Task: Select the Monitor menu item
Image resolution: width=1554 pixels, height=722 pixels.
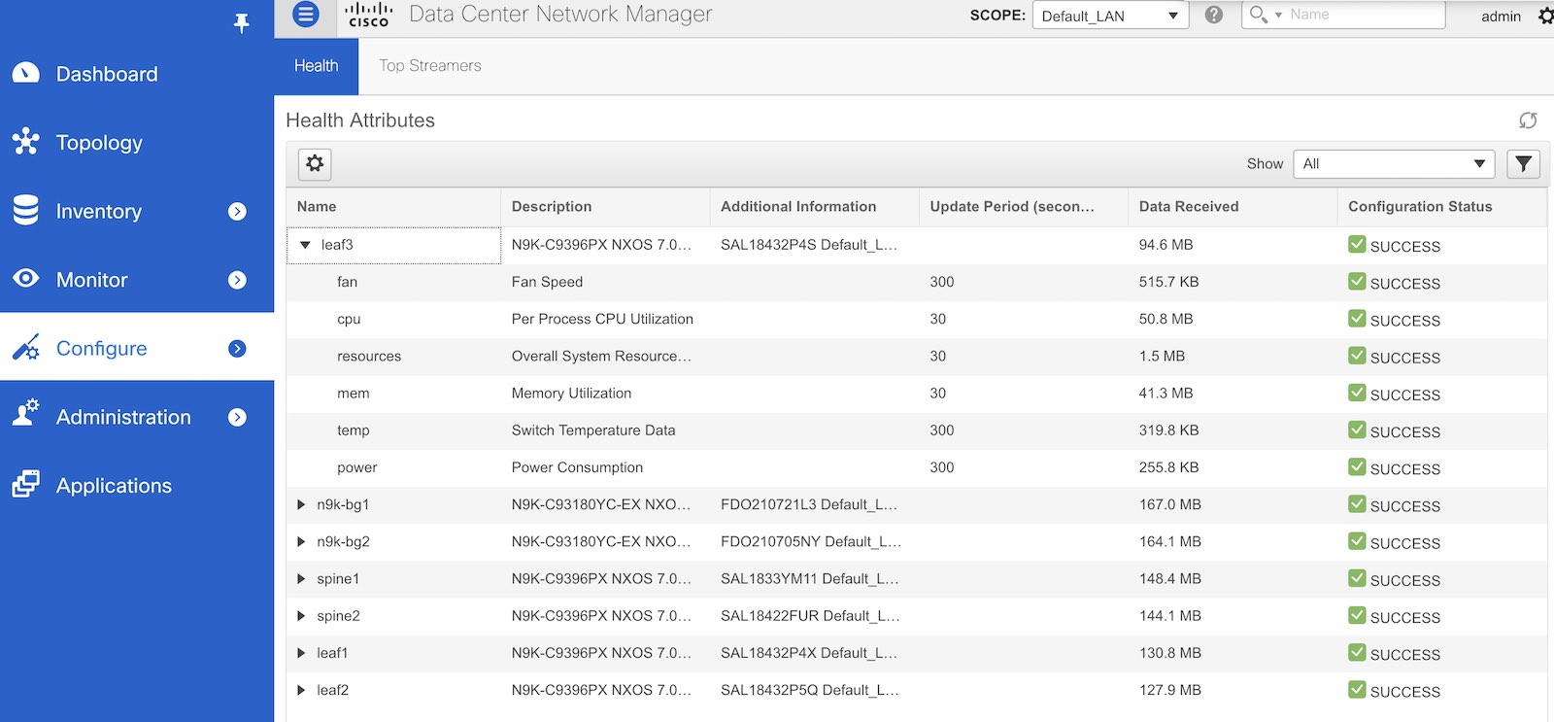Action: 137,280
